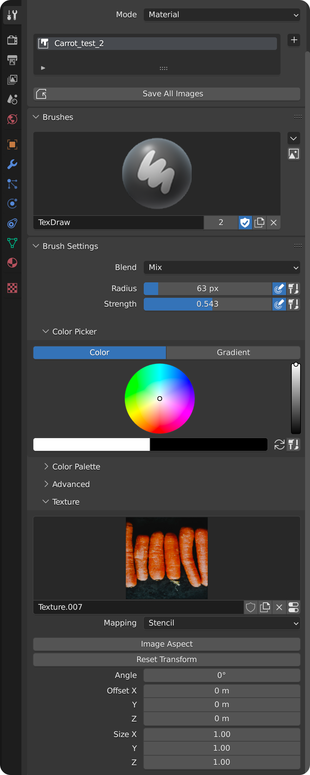Screen dimensions: 310x775
Task: Switch to the Color tab
Action: pyautogui.click(x=99, y=353)
